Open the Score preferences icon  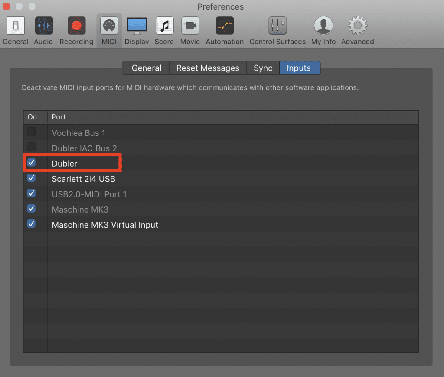[164, 26]
